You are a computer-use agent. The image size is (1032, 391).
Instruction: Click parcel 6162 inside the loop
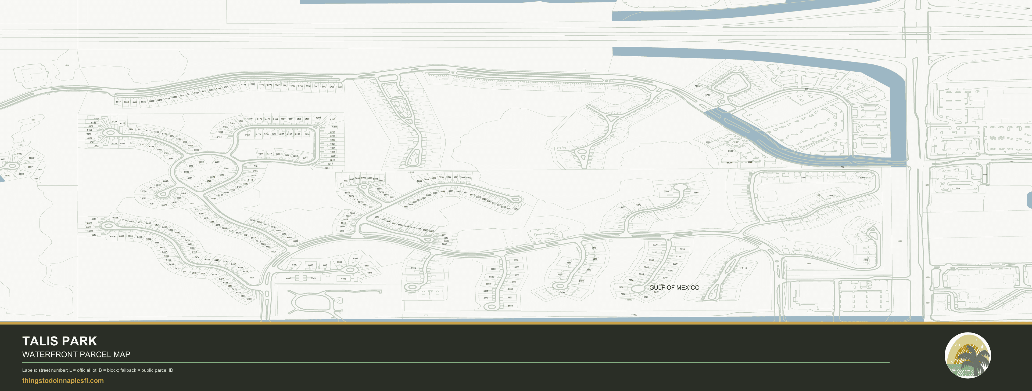(247, 135)
